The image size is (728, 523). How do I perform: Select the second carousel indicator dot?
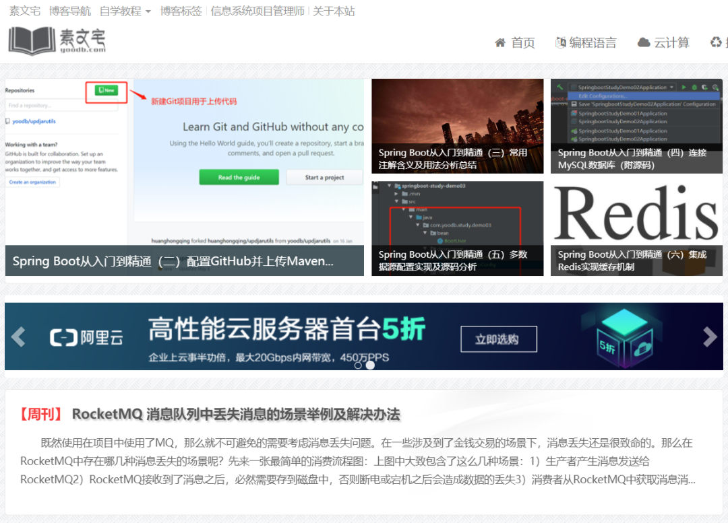point(370,365)
